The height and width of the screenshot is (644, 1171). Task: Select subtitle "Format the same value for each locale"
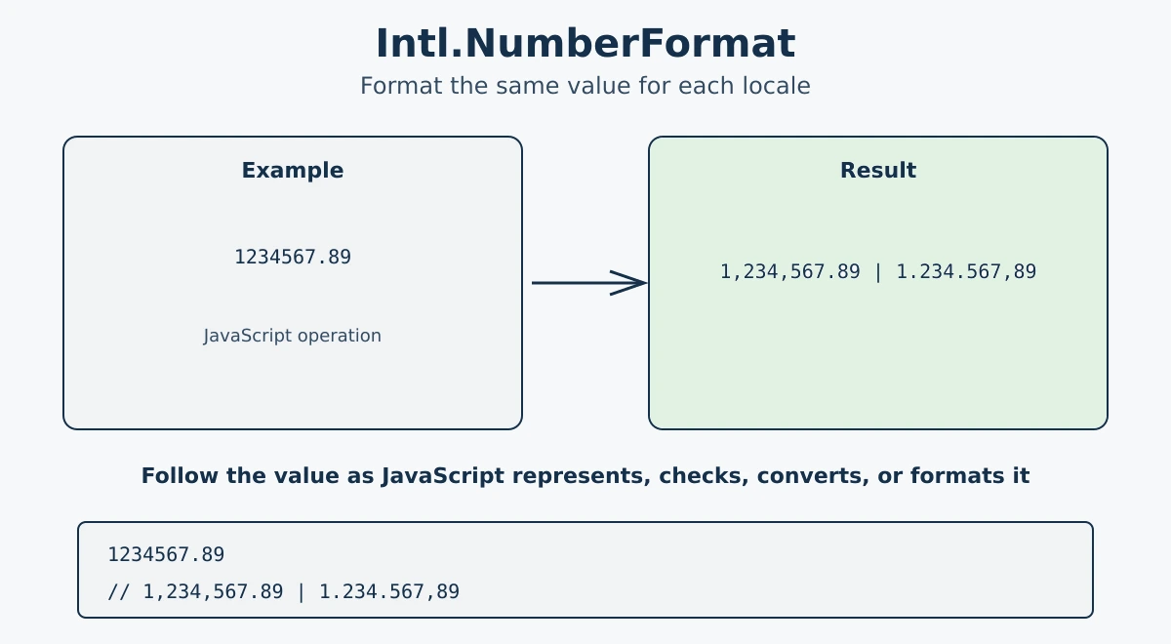(x=585, y=86)
